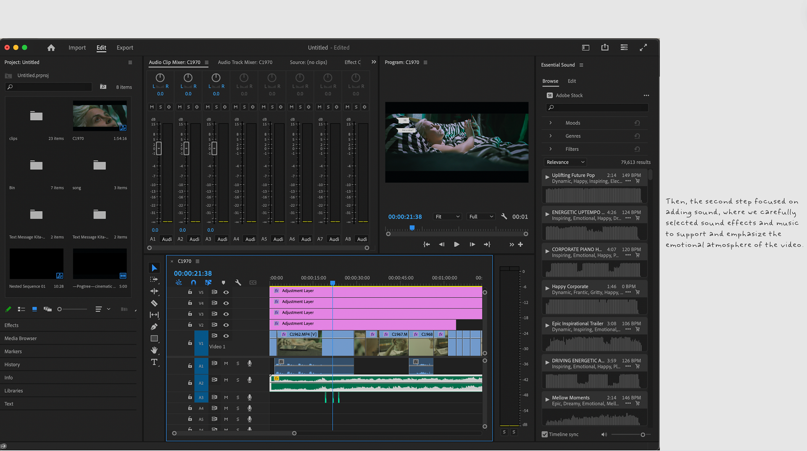Mute audio track A1
This screenshot has height=451, width=807.
click(x=226, y=364)
